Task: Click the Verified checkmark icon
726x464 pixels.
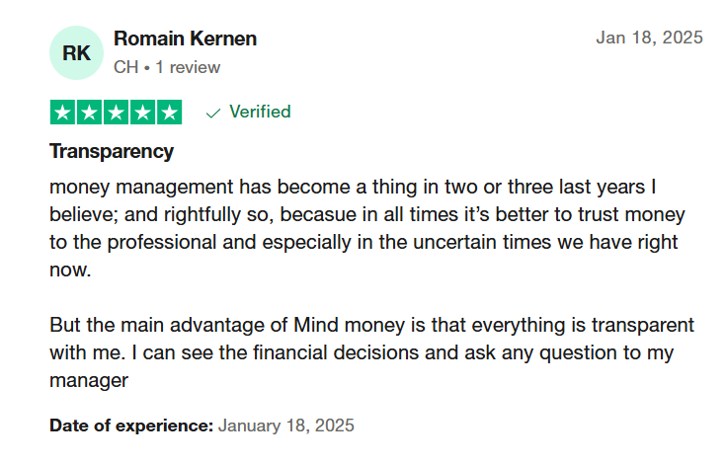Action: tap(213, 113)
